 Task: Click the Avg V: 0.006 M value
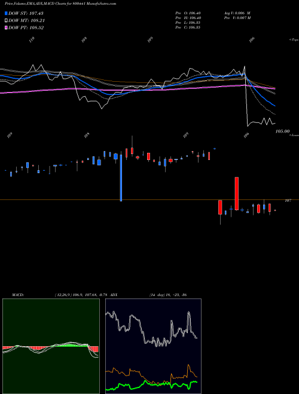pos(237,13)
